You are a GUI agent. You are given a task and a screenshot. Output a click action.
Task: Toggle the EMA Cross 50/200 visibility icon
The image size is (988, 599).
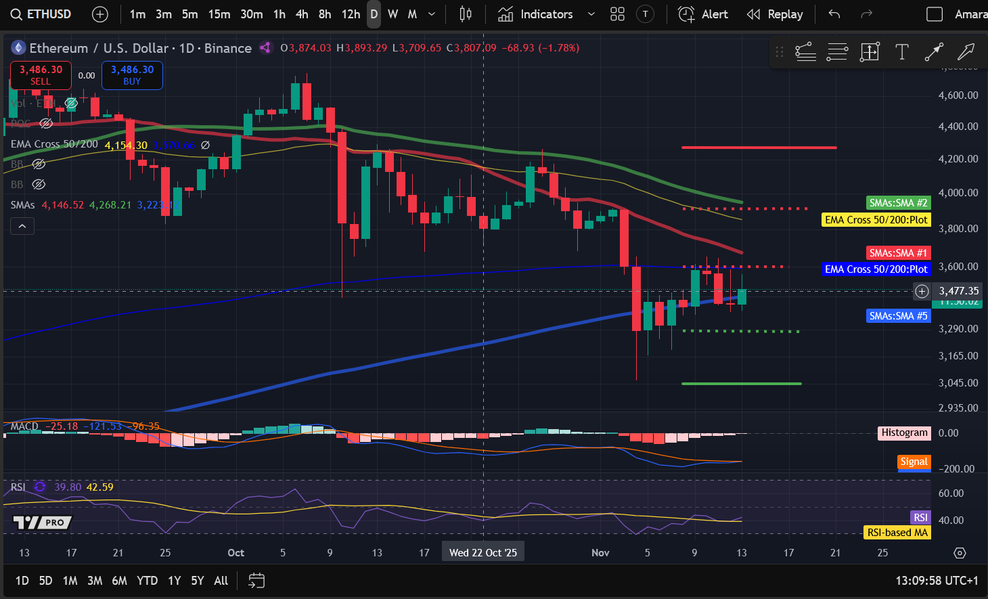(206, 145)
